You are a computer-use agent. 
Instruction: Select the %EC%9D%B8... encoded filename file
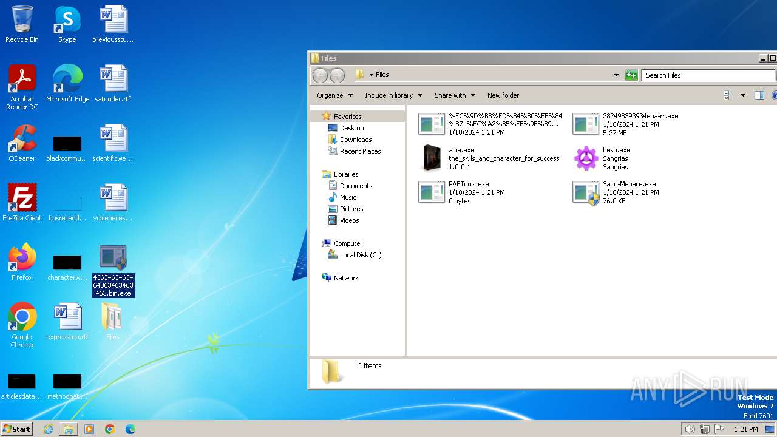pos(490,124)
